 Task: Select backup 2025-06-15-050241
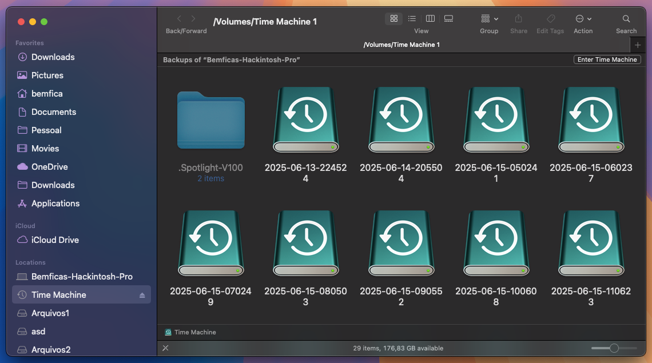coord(496,119)
